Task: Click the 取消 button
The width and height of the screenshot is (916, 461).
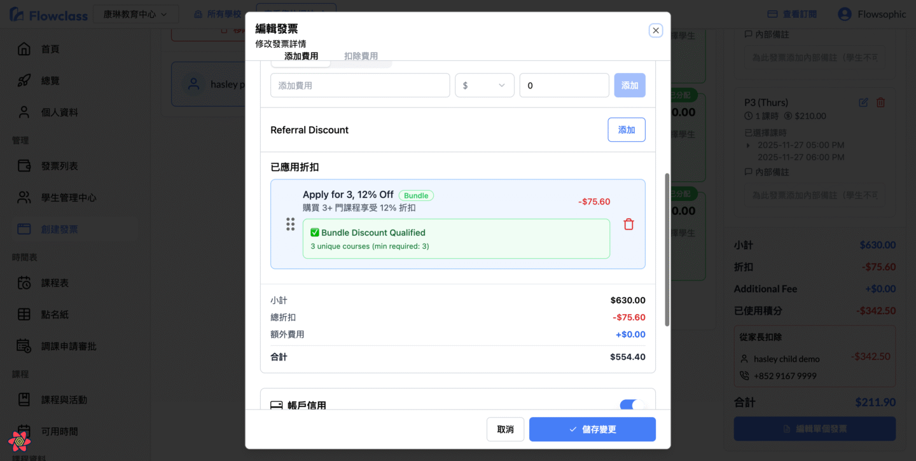Action: [x=505, y=429]
